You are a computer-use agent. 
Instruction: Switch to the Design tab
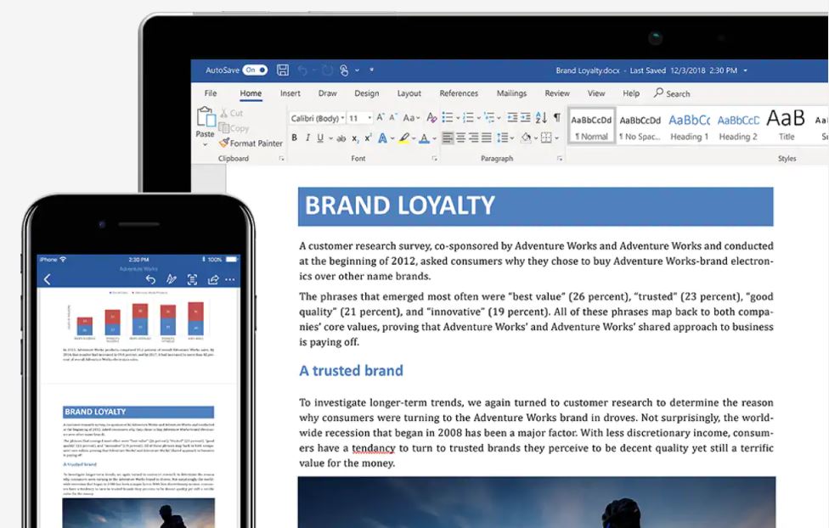tap(366, 93)
